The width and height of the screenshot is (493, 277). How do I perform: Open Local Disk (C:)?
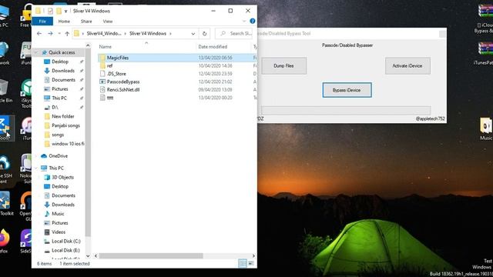(65, 241)
